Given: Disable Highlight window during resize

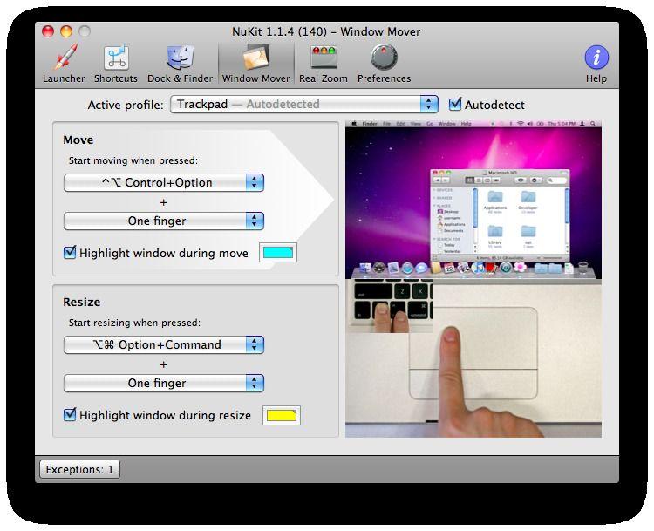Looking at the screenshot, I should point(70,415).
